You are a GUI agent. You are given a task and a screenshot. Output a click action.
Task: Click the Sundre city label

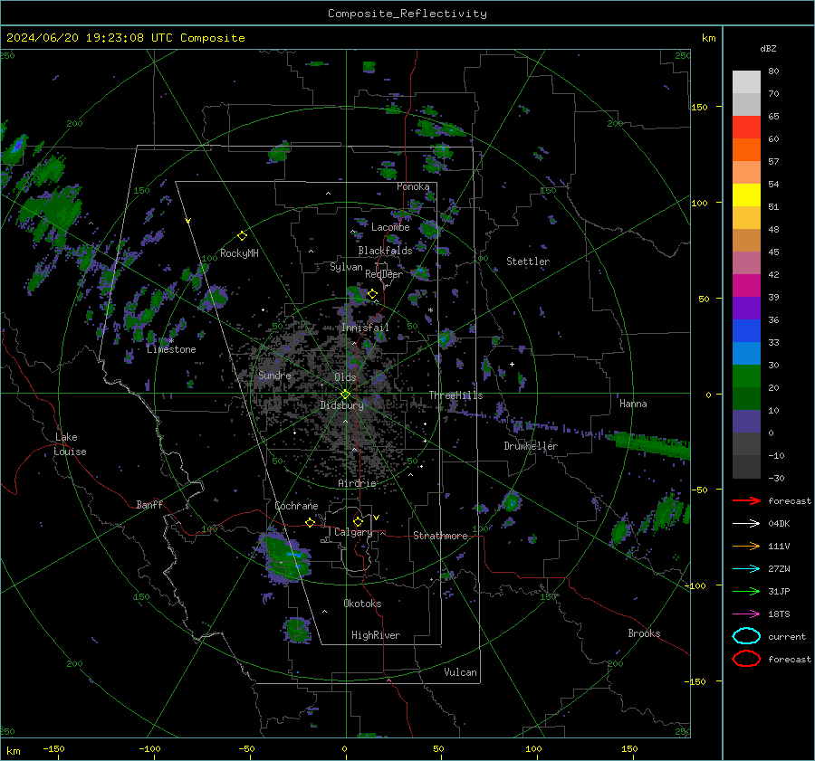(274, 375)
